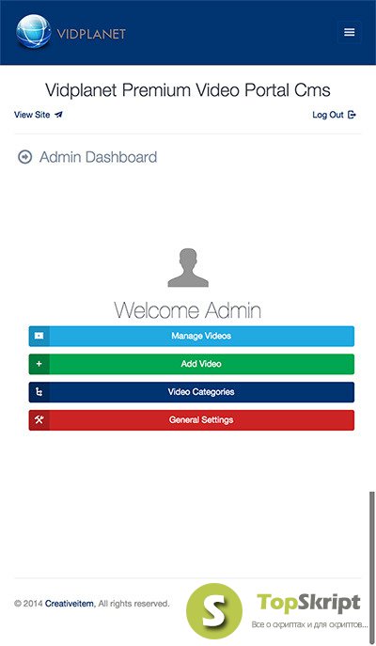Click the arrow circle icon beside Admin Dashboard
The height and width of the screenshot is (646, 376).
click(25, 157)
